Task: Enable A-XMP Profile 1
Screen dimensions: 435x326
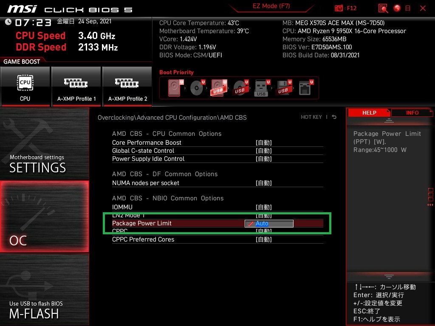Action: (x=76, y=87)
